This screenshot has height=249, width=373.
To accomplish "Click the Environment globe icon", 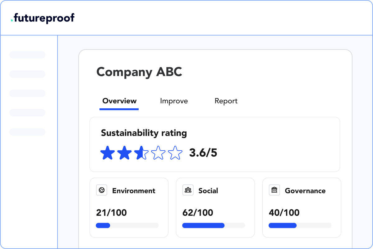I will 102,190.
